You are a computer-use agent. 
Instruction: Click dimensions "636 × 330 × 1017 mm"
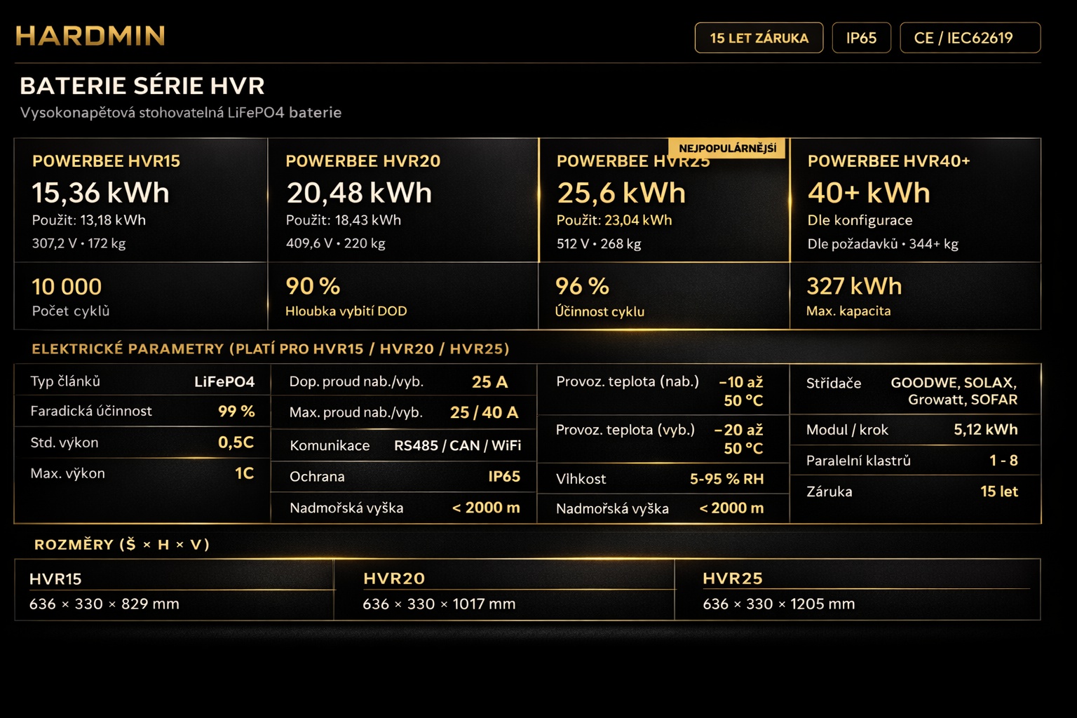[439, 604]
